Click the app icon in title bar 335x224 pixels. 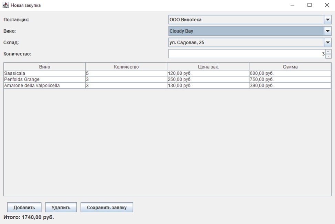[6, 5]
